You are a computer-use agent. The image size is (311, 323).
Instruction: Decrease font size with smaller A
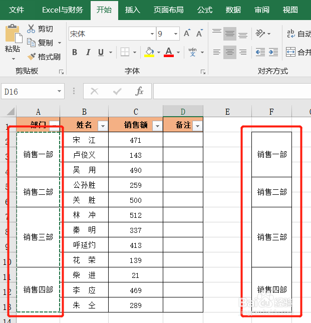pyautogui.click(x=199, y=33)
